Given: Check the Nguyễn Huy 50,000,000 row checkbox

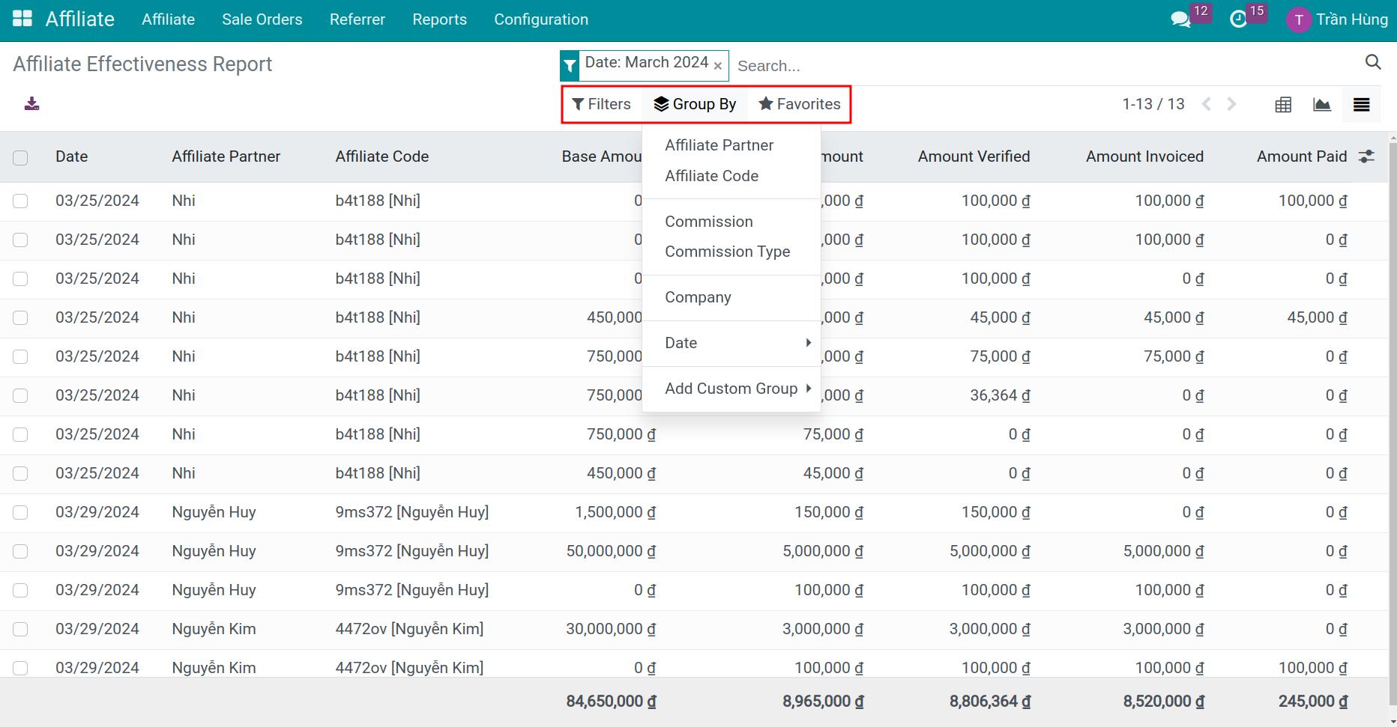Looking at the screenshot, I should 20,551.
